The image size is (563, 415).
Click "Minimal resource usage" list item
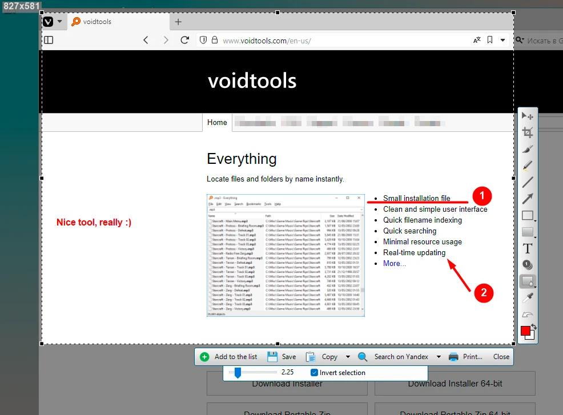(x=423, y=242)
